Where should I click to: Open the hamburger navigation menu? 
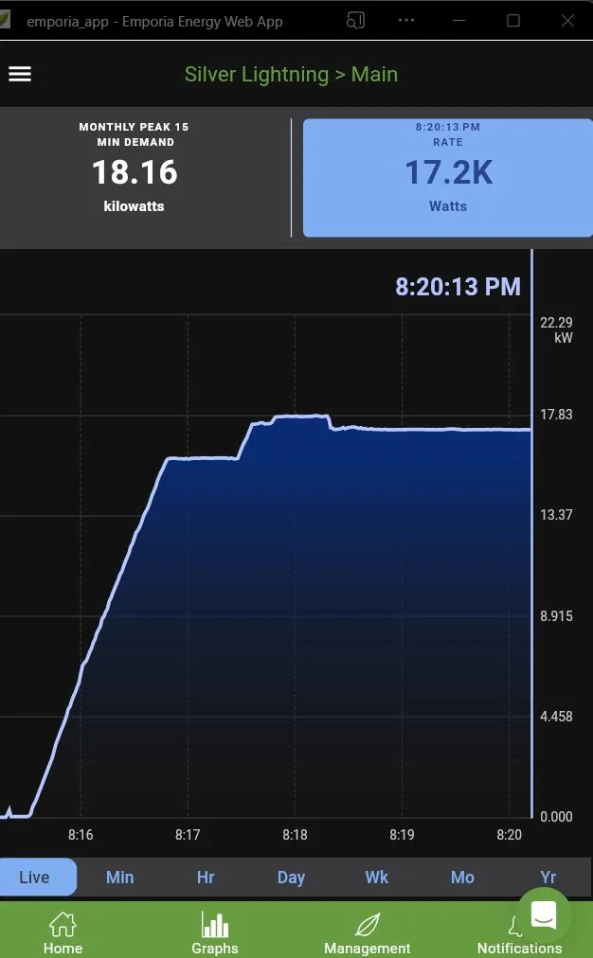click(x=20, y=74)
